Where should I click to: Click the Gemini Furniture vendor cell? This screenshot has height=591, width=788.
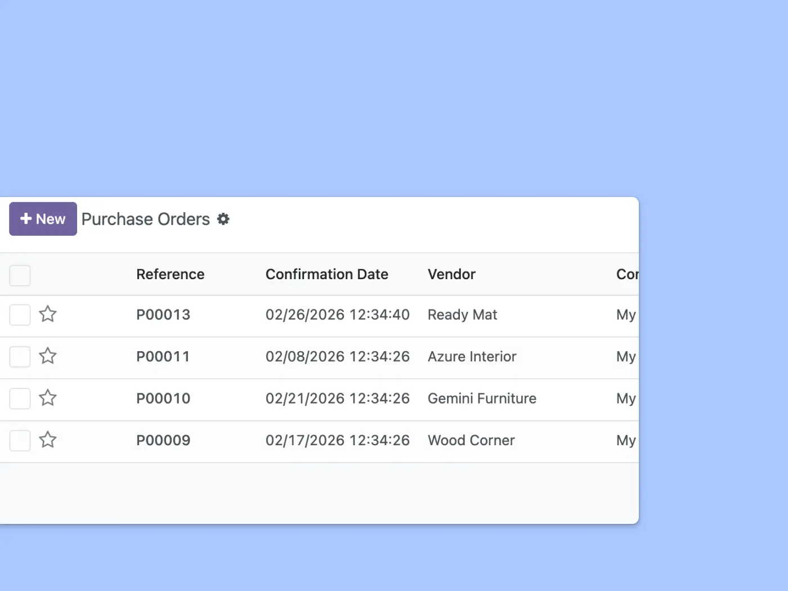[482, 399]
